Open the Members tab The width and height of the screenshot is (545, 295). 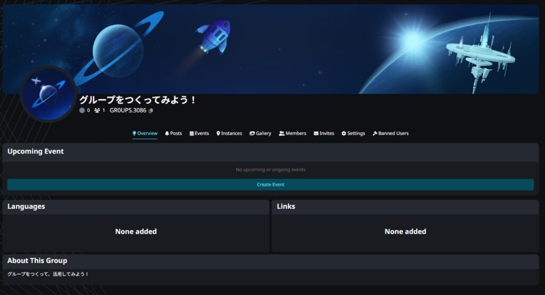pyautogui.click(x=292, y=134)
